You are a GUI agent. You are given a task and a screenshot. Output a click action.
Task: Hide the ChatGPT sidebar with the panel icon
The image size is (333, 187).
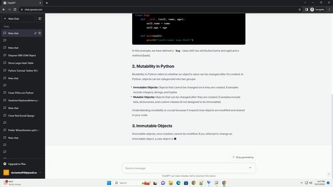pyautogui.click(x=40, y=19)
